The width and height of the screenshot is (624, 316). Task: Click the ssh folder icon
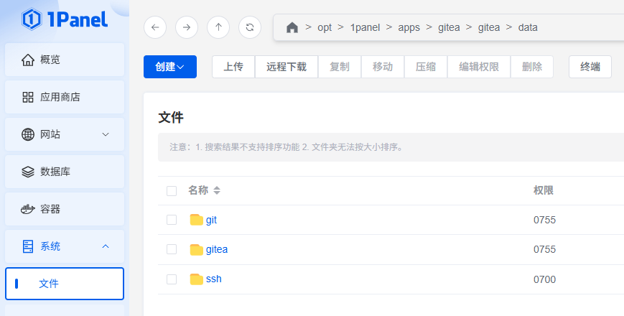coord(197,279)
